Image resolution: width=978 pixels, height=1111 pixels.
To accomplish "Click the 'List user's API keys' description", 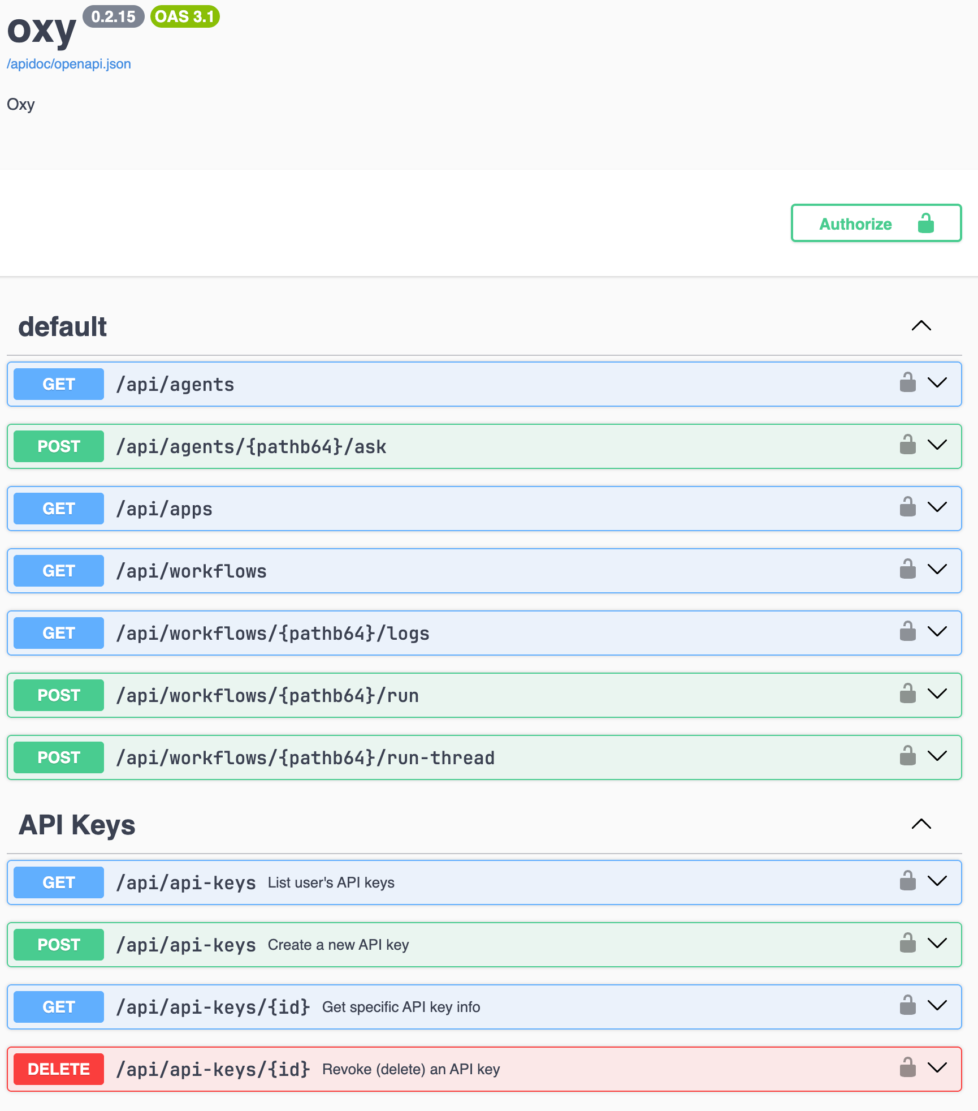I will [331, 882].
